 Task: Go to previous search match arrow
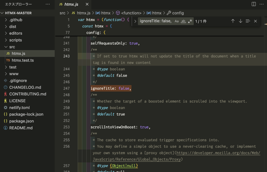(233, 21)
